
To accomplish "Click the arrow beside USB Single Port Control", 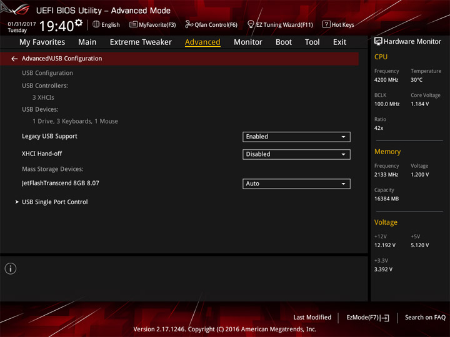I will tap(17, 202).
